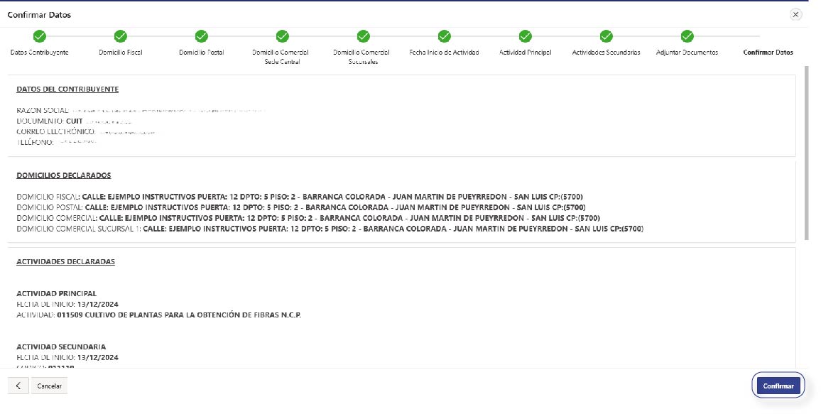821x414 pixels.
Task: Click the Actividades Declaradas heading
Action: [65, 262]
